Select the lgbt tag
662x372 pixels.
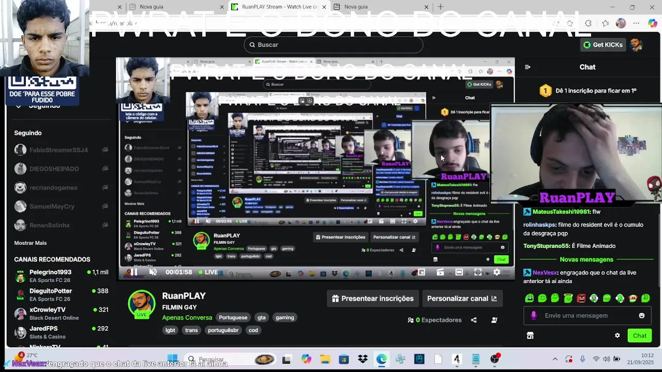coord(170,330)
